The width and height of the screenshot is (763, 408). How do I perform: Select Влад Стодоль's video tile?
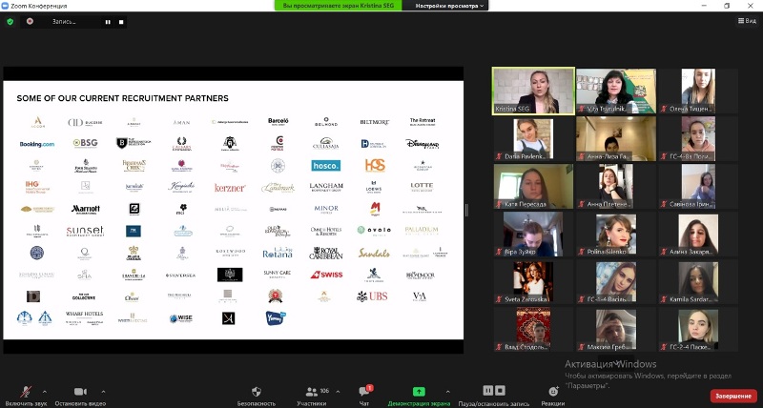533,329
